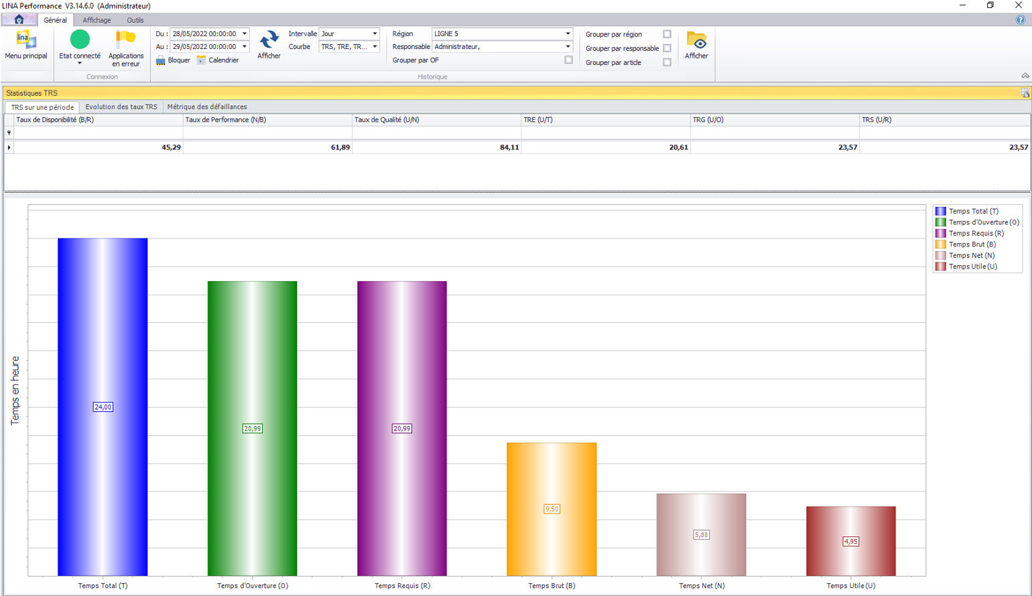The width and height of the screenshot is (1032, 596).
Task: Open the Du start date dropdown
Action: 245,33
